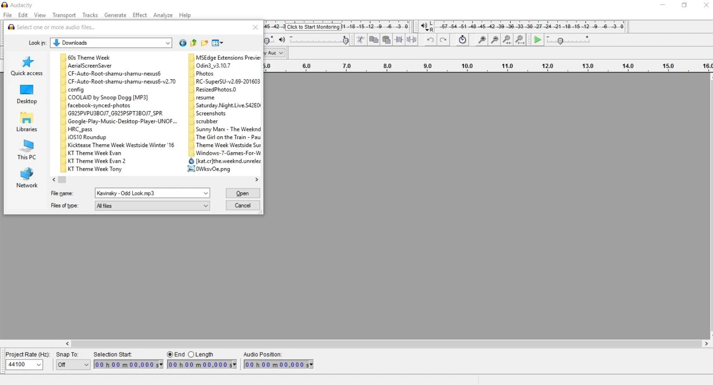Select Desktop in the places sidebar
The image size is (713, 385).
[x=27, y=94]
